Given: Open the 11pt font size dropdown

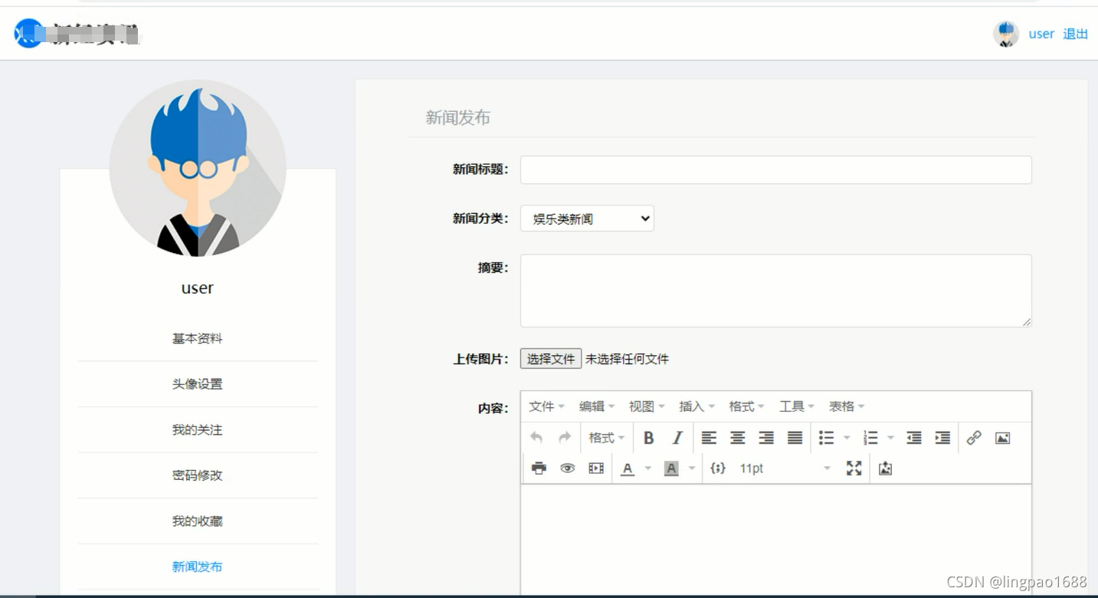Looking at the screenshot, I should point(785,468).
